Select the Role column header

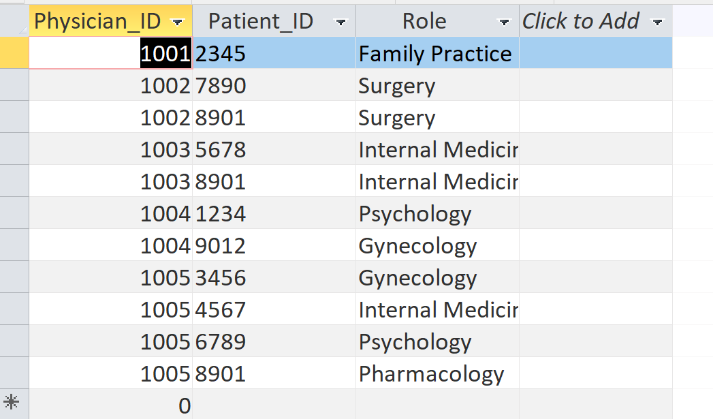tap(424, 22)
